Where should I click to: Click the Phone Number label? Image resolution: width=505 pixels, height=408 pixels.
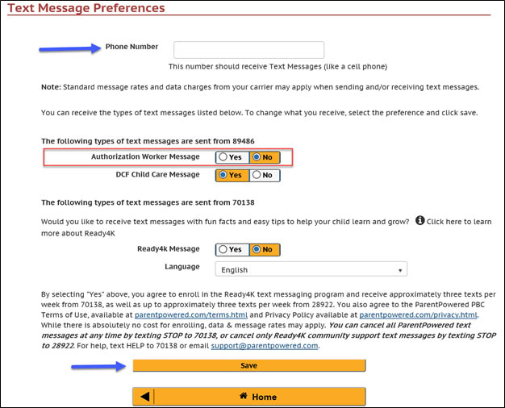[131, 47]
